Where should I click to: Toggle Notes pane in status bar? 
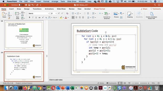[x=101, y=83]
